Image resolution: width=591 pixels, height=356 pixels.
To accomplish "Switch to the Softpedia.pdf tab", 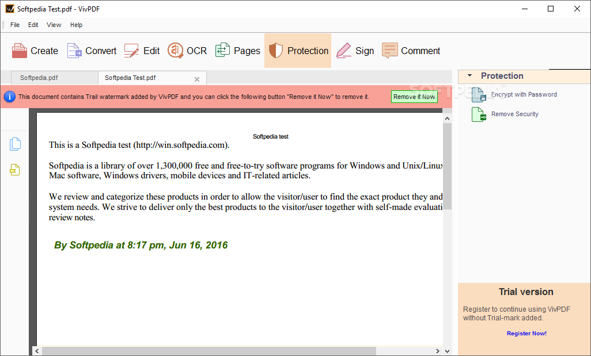I will (x=55, y=78).
